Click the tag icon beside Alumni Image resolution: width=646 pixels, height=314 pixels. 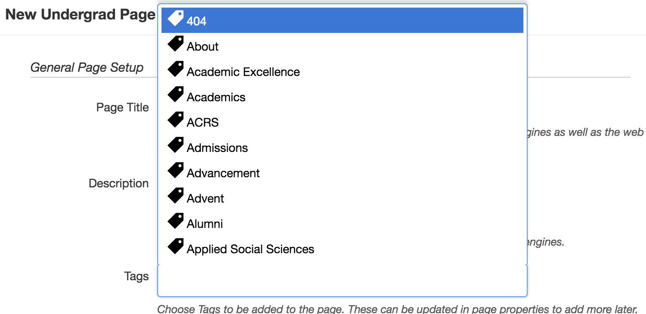coord(175,221)
